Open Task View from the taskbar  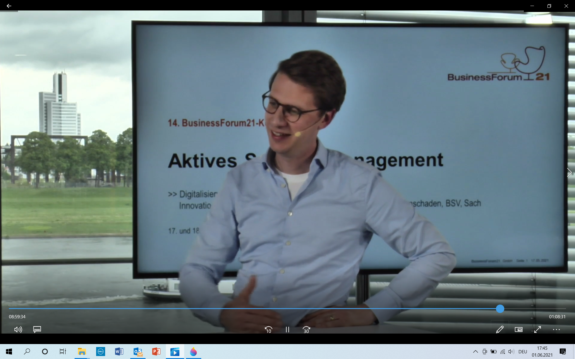point(63,352)
